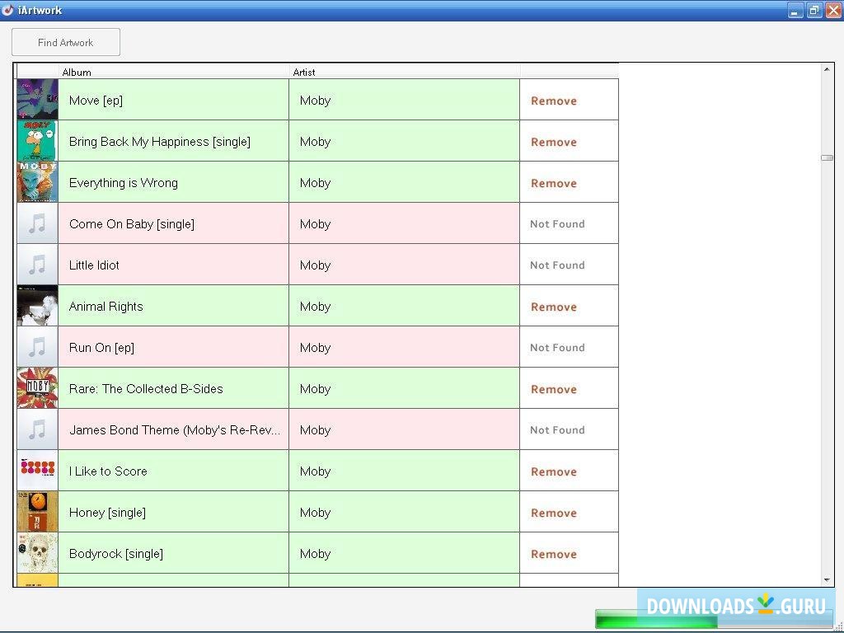Remove artwork for Honey [single]
The image size is (844, 633).
(553, 513)
